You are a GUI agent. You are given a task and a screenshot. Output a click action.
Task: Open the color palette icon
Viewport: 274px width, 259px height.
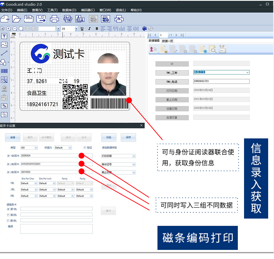pos(144,28)
